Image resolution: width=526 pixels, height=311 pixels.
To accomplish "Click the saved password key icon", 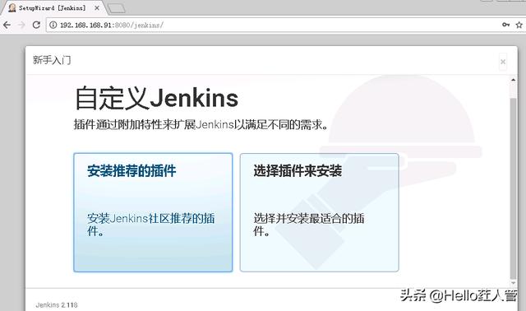I will click(x=505, y=25).
